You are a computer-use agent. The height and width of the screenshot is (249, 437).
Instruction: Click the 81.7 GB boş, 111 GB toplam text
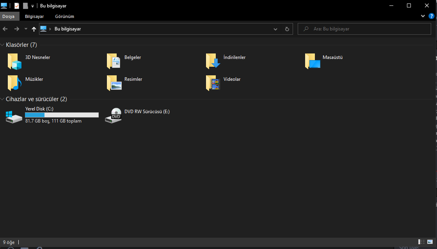[x=53, y=121]
